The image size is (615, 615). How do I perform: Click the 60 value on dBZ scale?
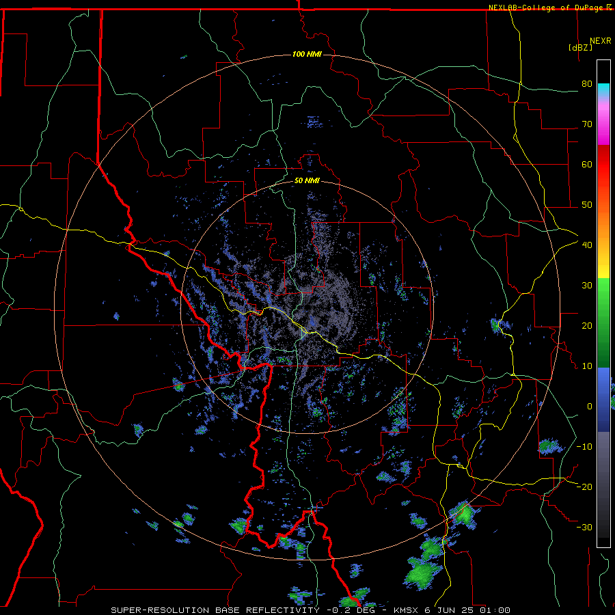[x=587, y=164]
